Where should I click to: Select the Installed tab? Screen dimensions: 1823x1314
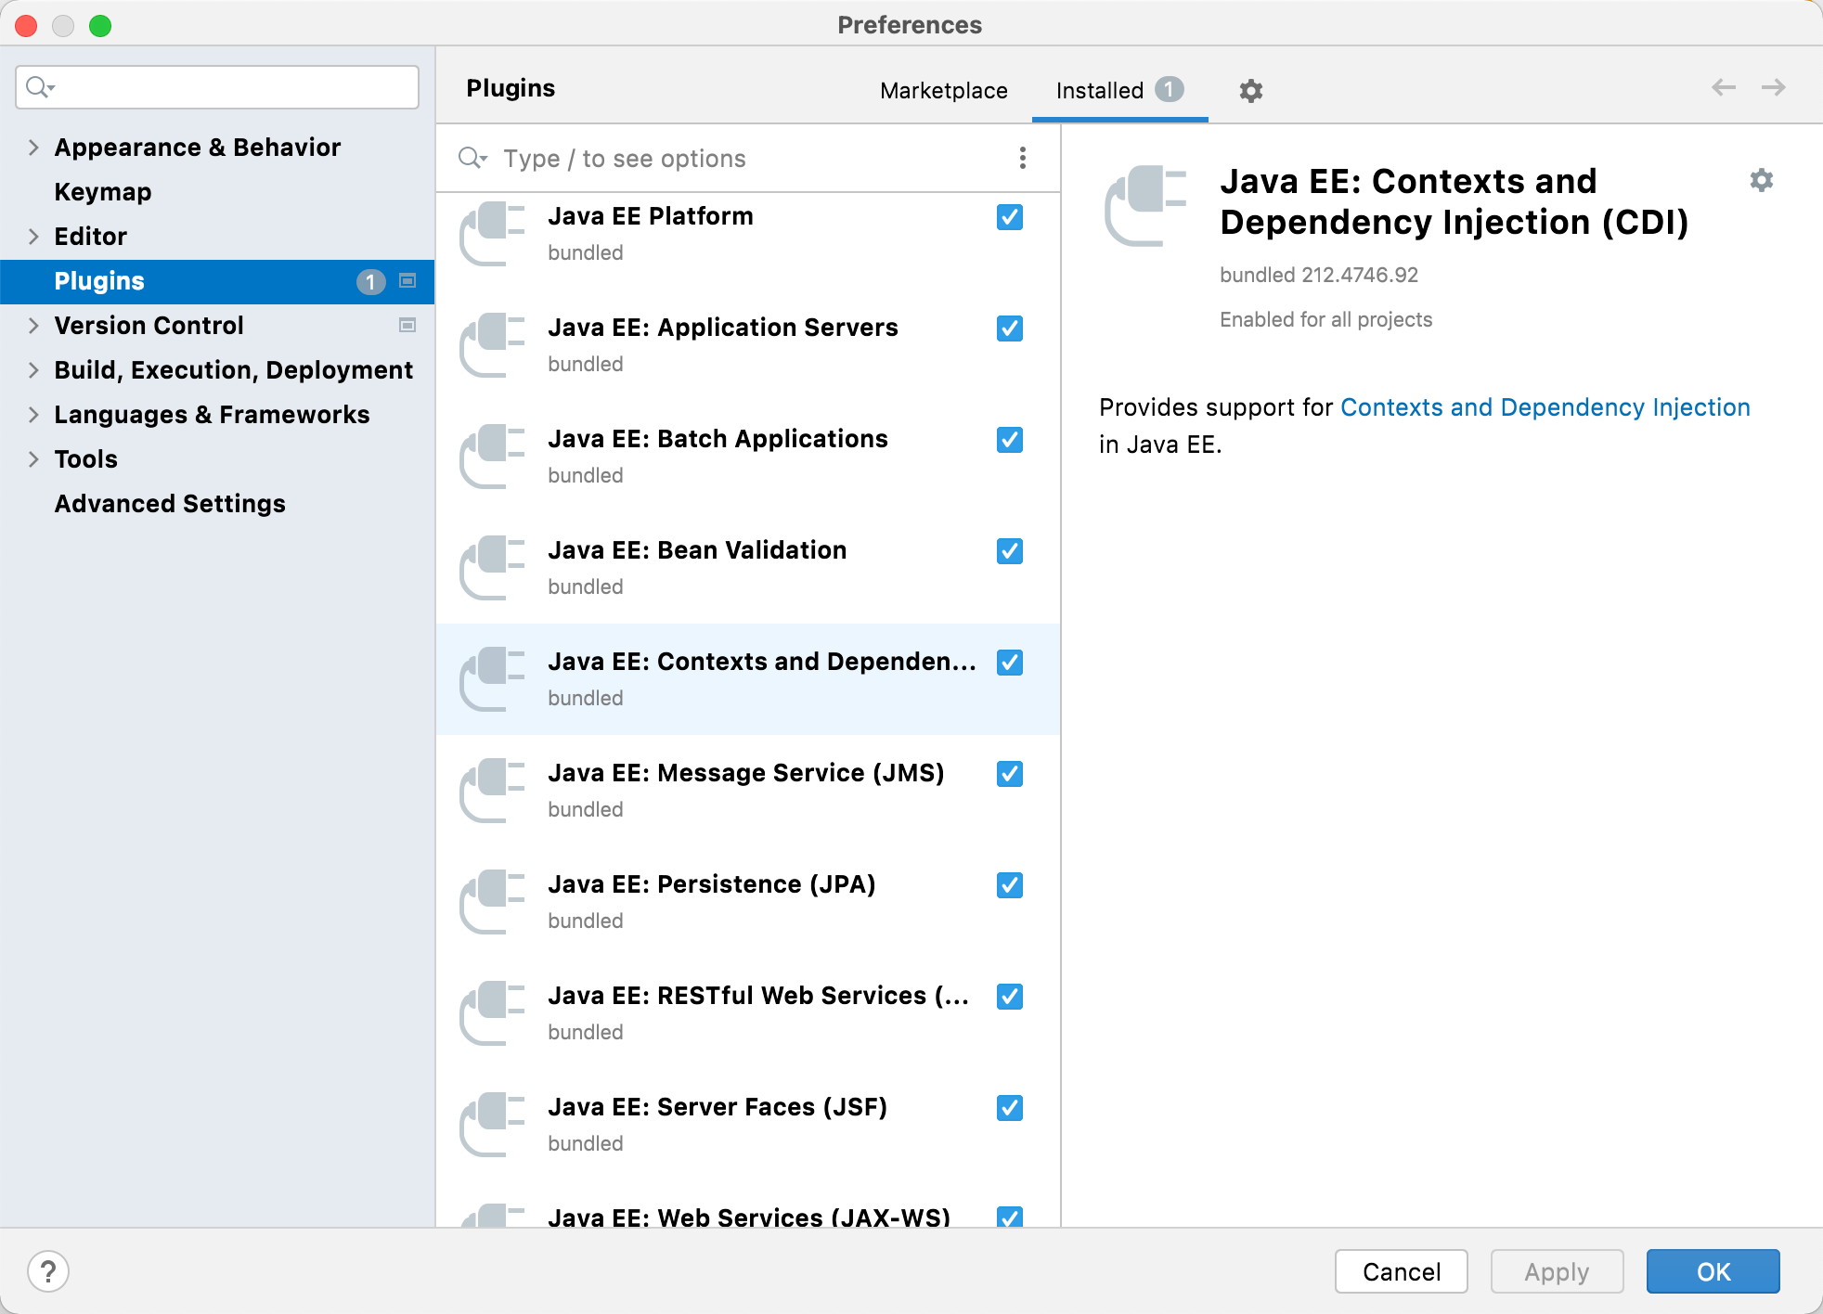pyautogui.click(x=1099, y=91)
